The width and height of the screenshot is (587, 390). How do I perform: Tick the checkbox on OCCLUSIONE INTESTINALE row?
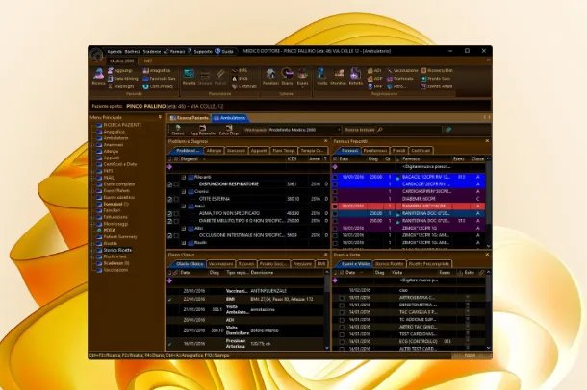coord(177,235)
